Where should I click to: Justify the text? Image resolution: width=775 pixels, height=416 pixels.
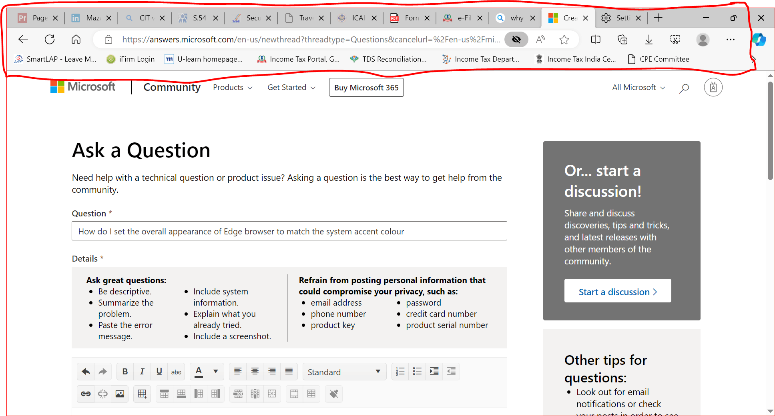click(289, 372)
